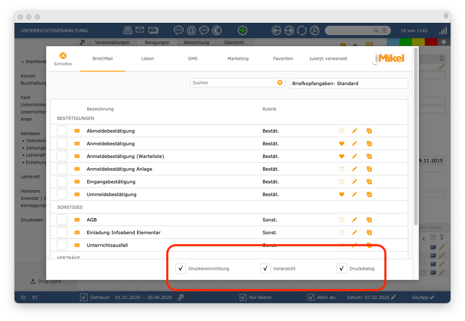Toggle the Druckdialog checkbox

tap(342, 268)
